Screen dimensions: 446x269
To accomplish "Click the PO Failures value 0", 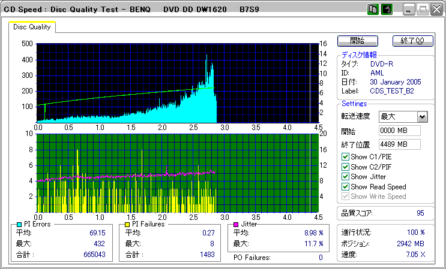I will click(x=321, y=258).
